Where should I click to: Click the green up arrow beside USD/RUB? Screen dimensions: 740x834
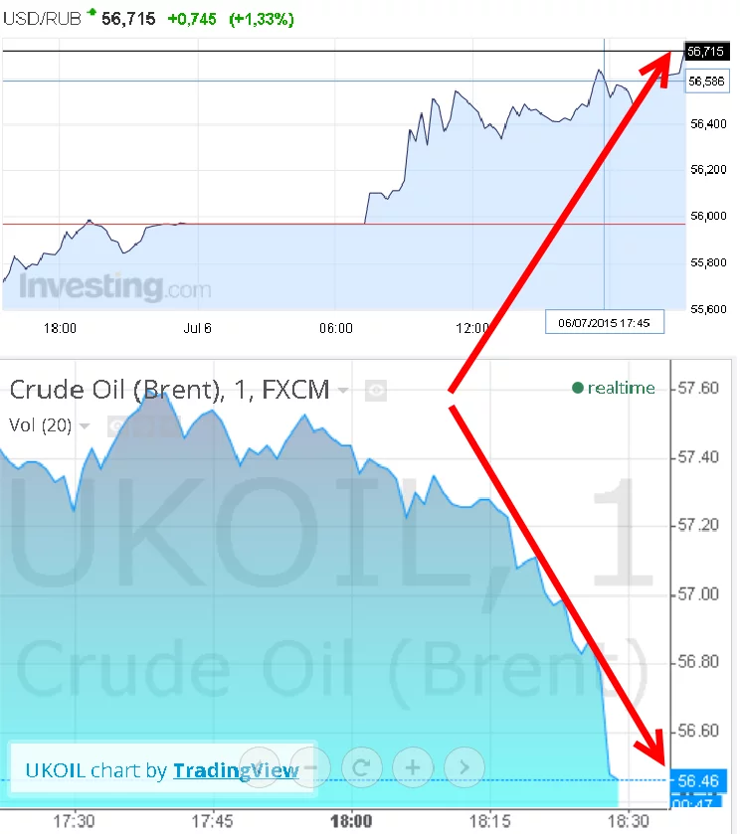coord(92,11)
